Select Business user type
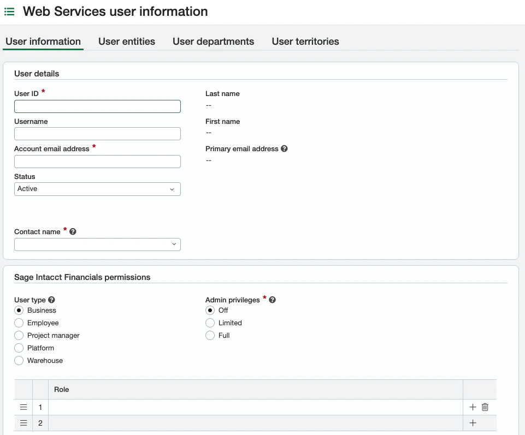This screenshot has width=525, height=435. coord(19,310)
